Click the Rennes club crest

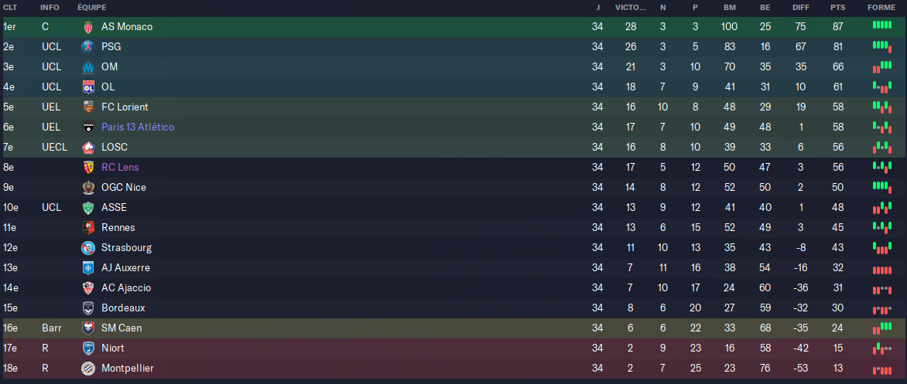tap(88, 227)
